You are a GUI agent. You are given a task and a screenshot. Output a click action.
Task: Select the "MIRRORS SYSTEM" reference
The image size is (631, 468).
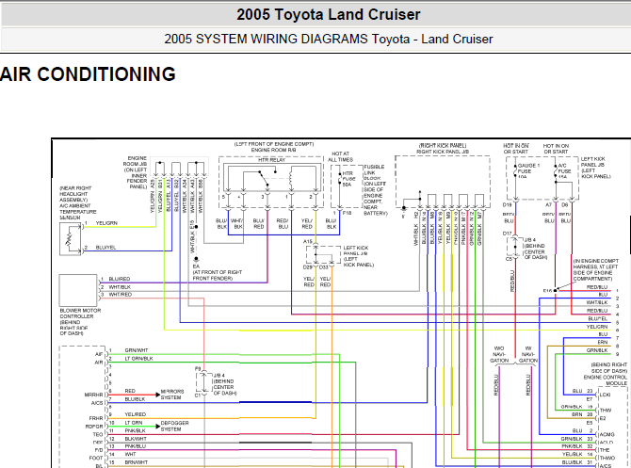[x=172, y=395]
